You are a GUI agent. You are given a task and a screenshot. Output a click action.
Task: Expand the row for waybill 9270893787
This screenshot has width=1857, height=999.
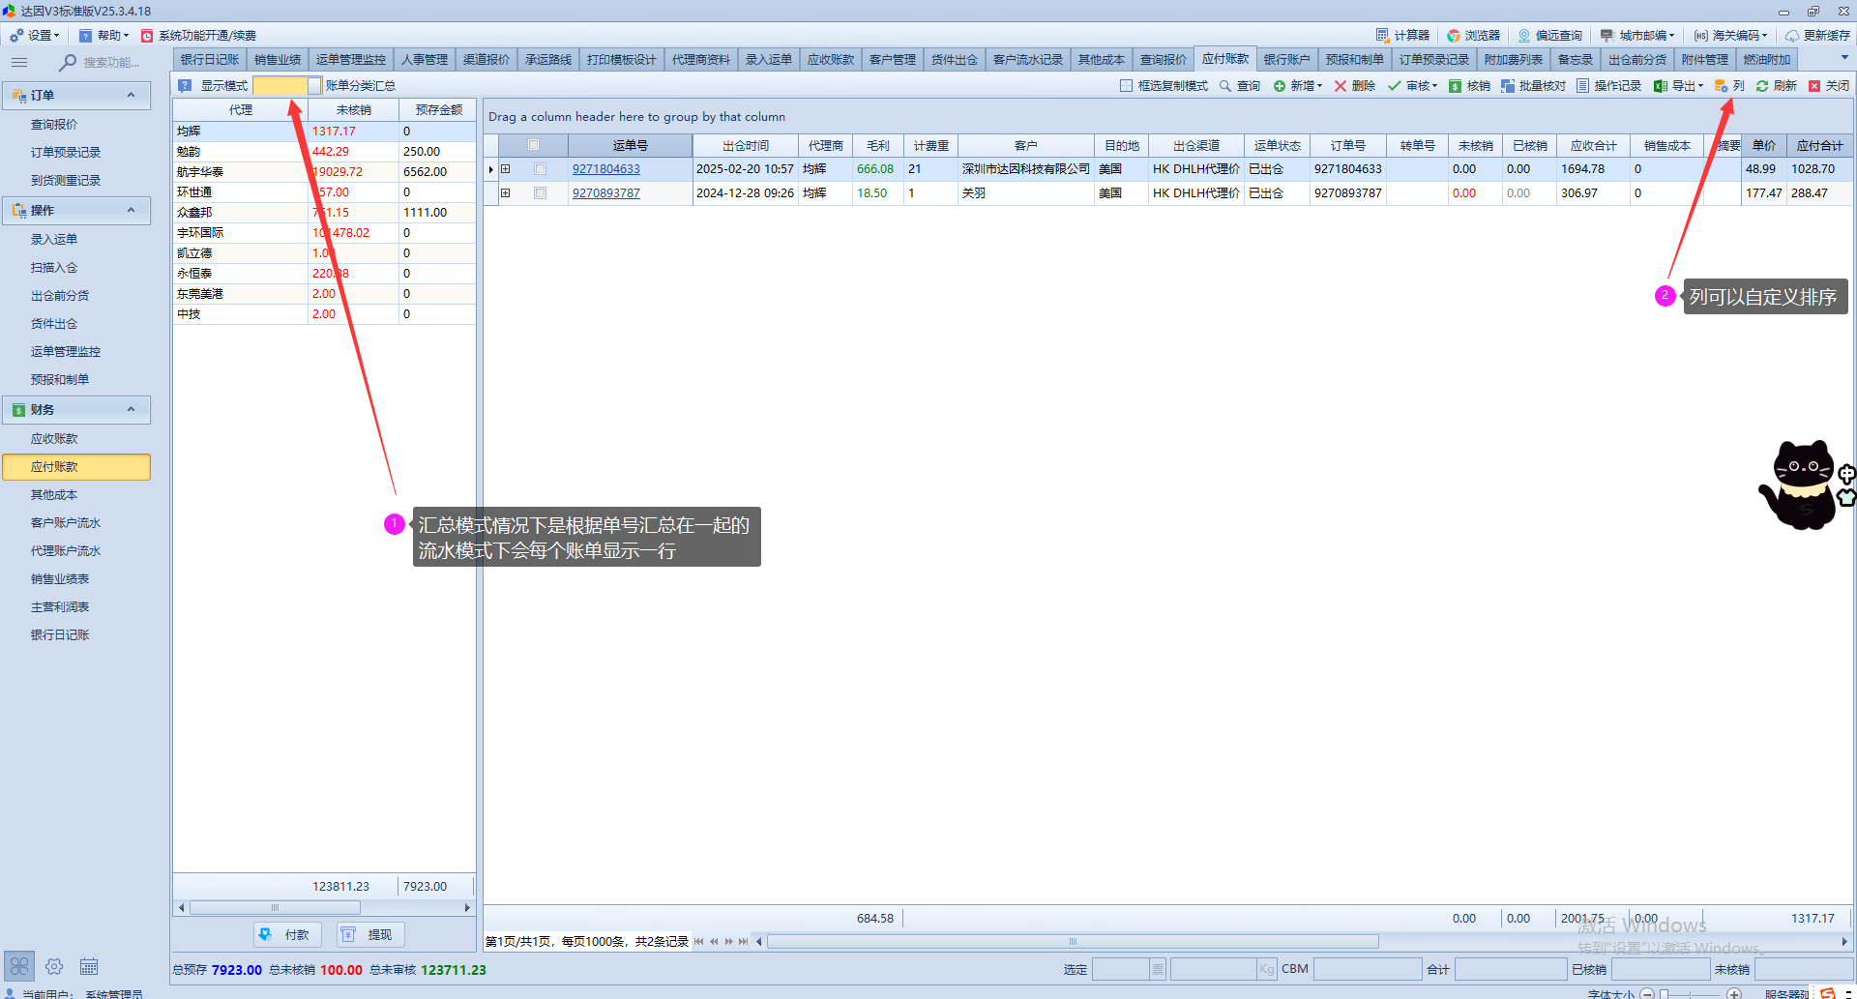[505, 193]
